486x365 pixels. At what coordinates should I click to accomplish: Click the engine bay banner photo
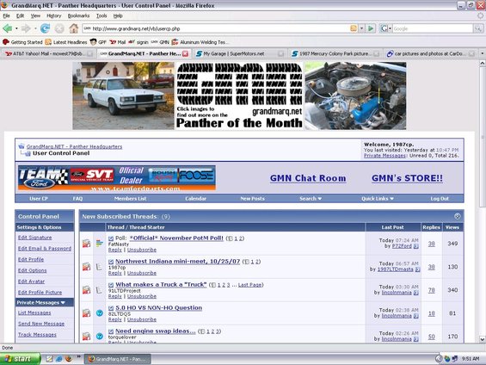click(355, 96)
